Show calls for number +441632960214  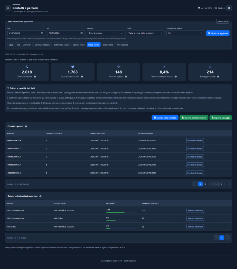tap(195, 173)
